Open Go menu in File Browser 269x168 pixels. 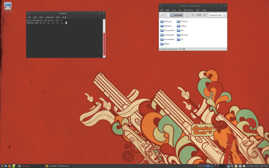(179, 10)
